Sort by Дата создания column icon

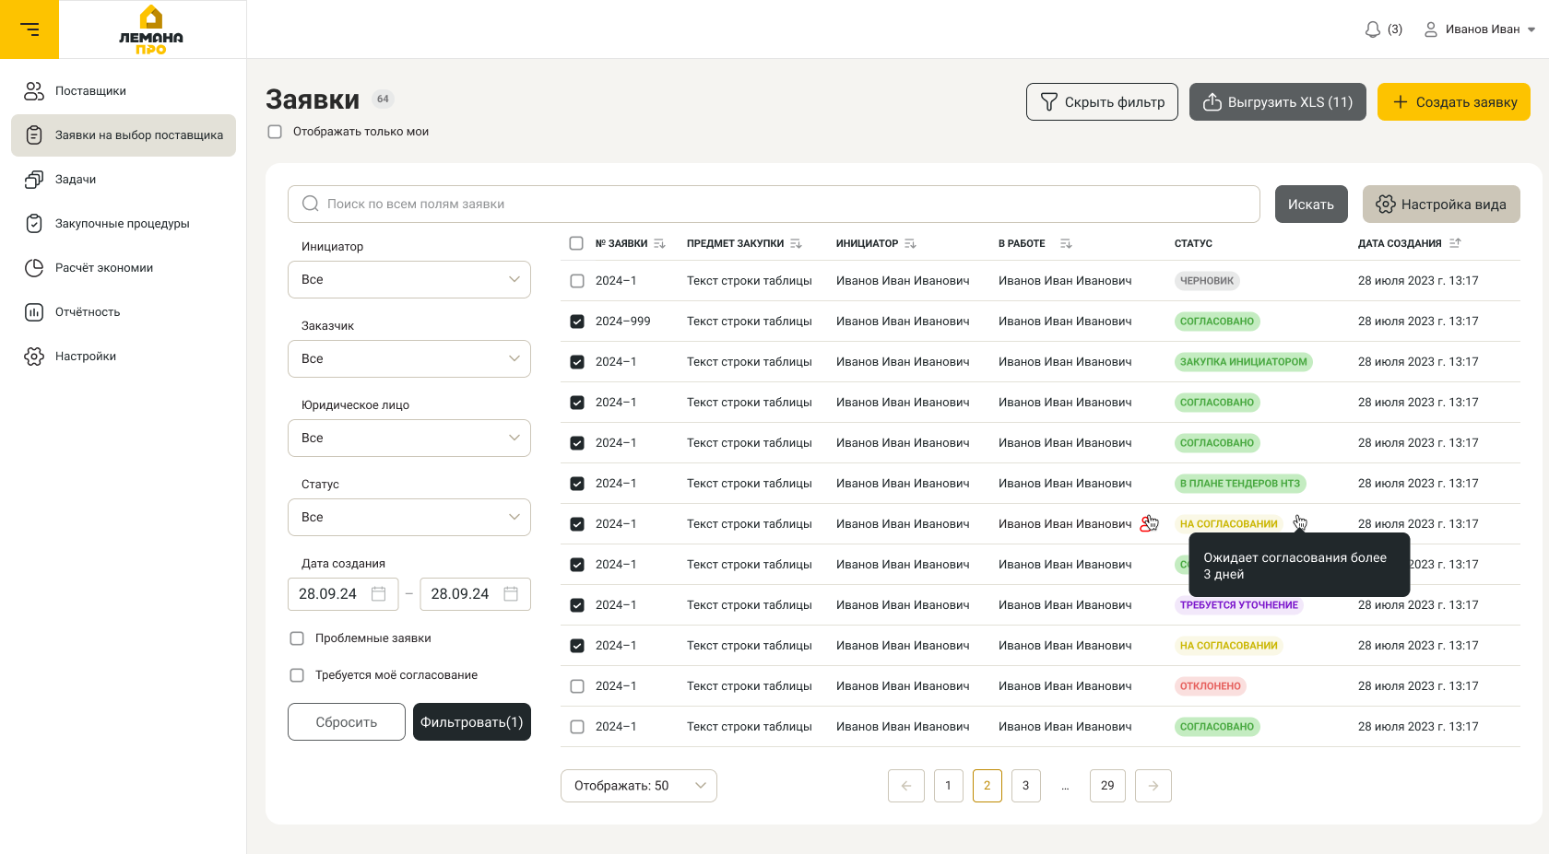tap(1455, 243)
